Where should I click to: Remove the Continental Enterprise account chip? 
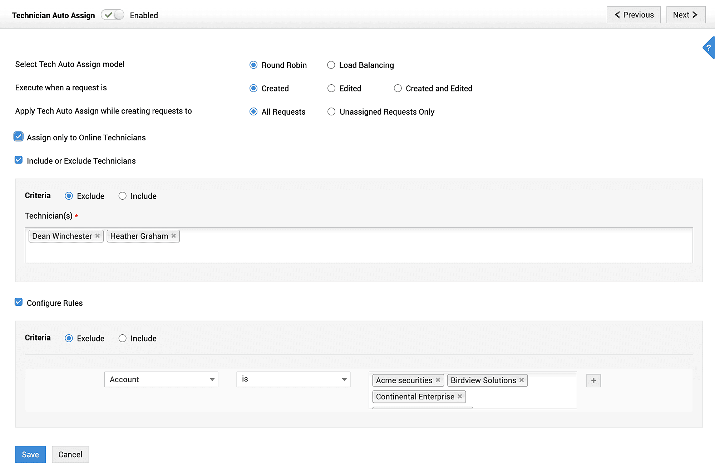coord(459,396)
